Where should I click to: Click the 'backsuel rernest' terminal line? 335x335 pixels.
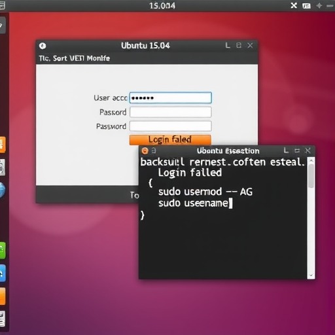tap(222, 162)
